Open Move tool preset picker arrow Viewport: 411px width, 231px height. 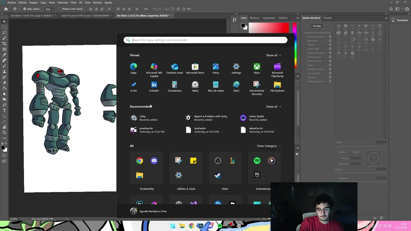click(19, 9)
